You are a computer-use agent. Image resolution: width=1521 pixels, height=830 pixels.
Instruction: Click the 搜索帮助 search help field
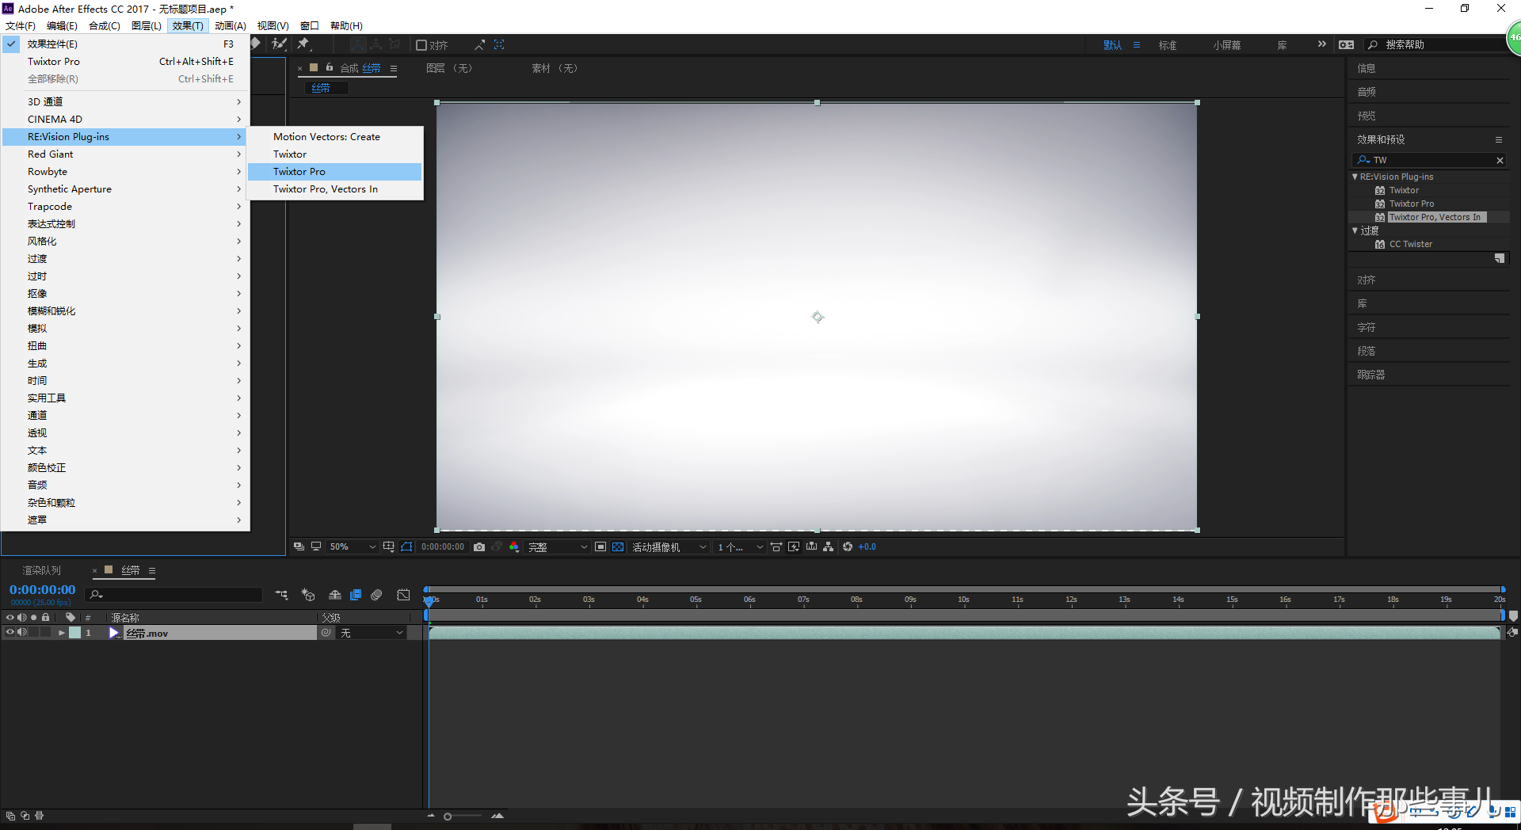tap(1434, 45)
